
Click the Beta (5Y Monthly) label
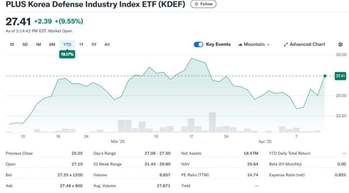coord(285,164)
